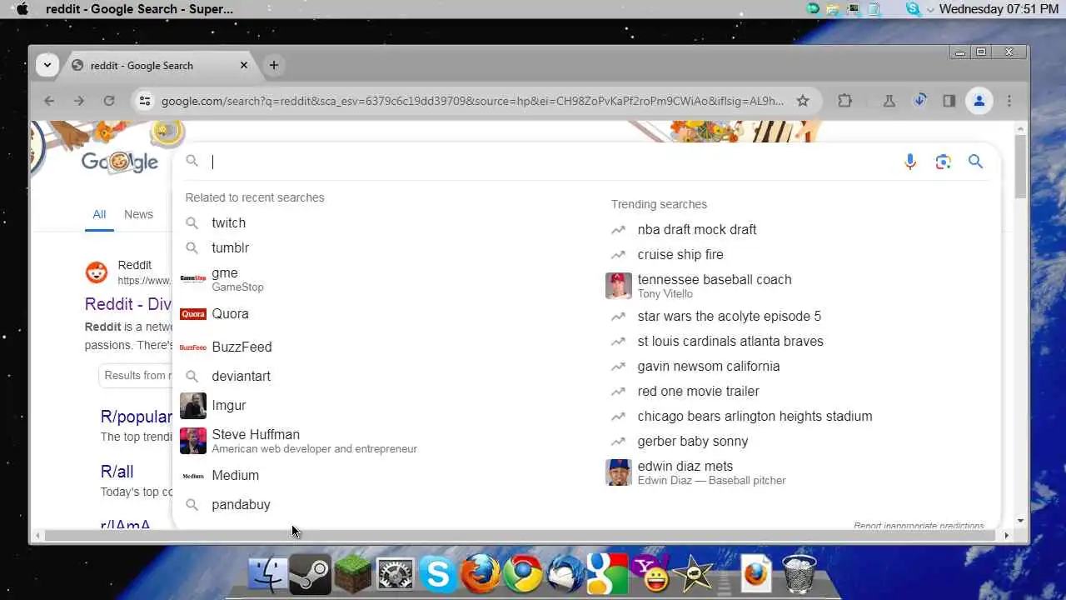Close the reddit - Google Search tab

[244, 65]
